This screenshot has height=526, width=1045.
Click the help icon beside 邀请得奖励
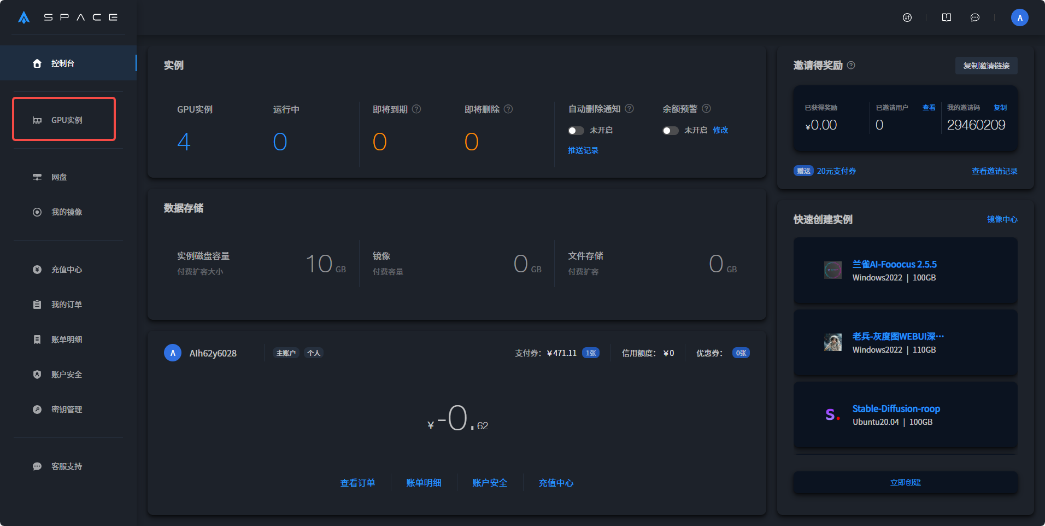tap(851, 66)
